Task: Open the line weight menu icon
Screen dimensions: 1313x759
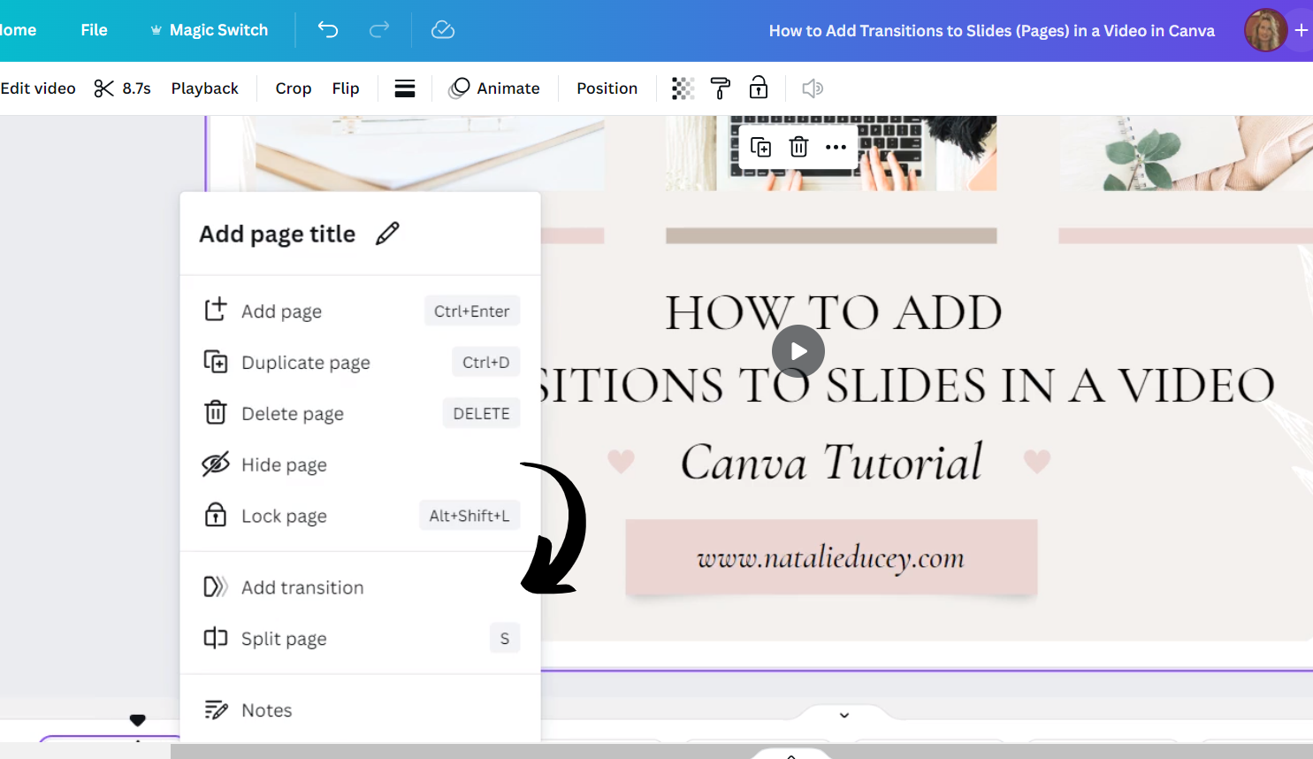Action: pos(405,88)
